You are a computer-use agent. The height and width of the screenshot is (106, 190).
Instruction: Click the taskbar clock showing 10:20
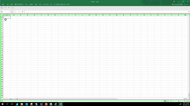pyautogui.click(x=186, y=104)
